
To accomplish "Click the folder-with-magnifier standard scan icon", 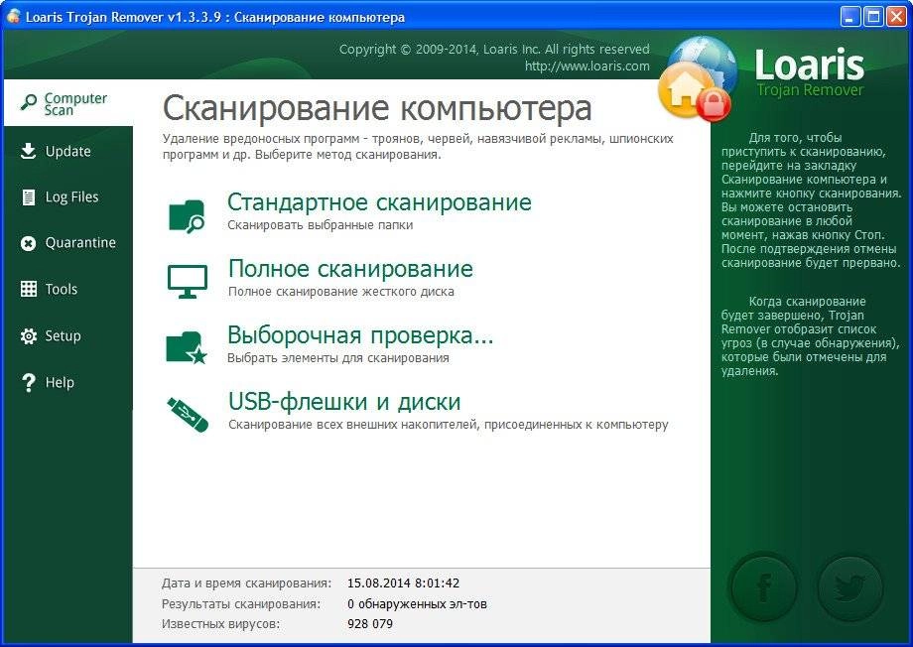I will pos(187,216).
